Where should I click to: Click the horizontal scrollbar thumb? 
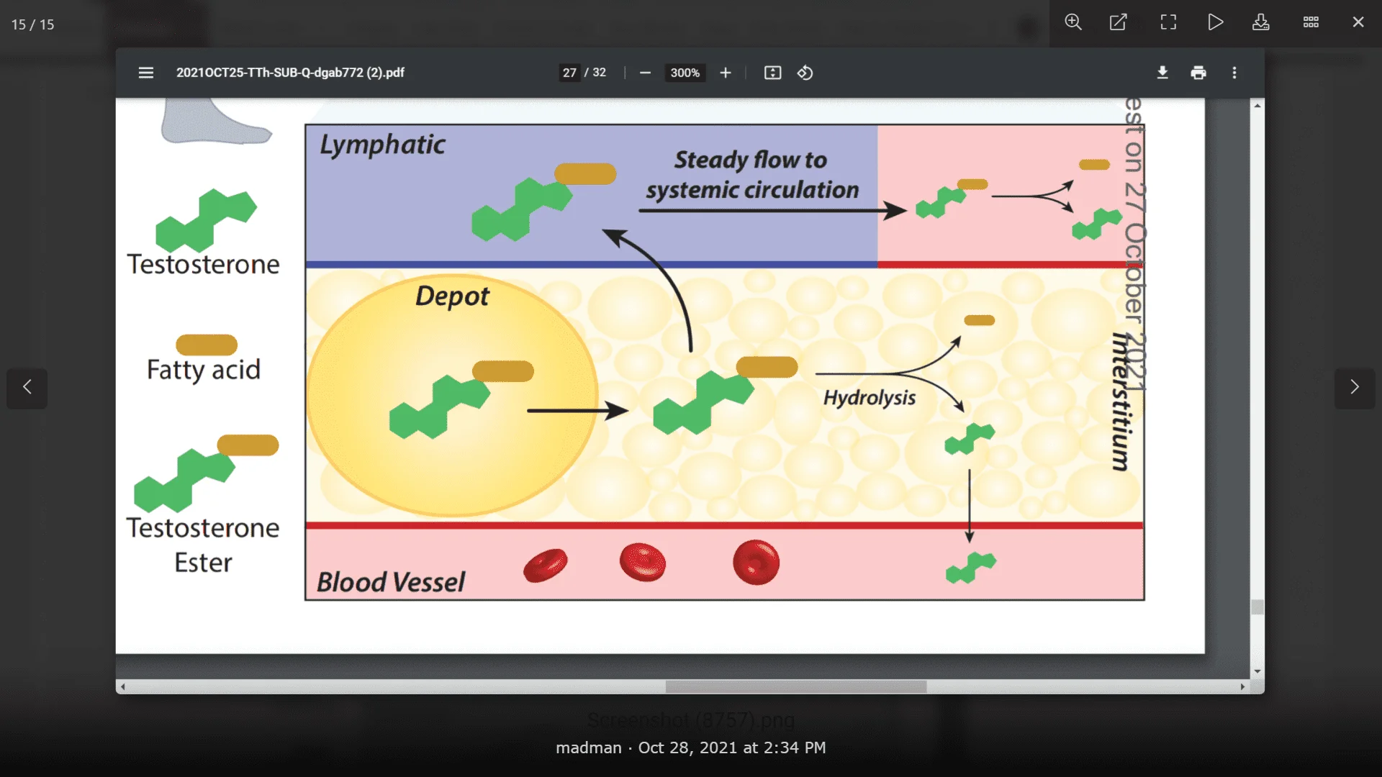(x=796, y=687)
